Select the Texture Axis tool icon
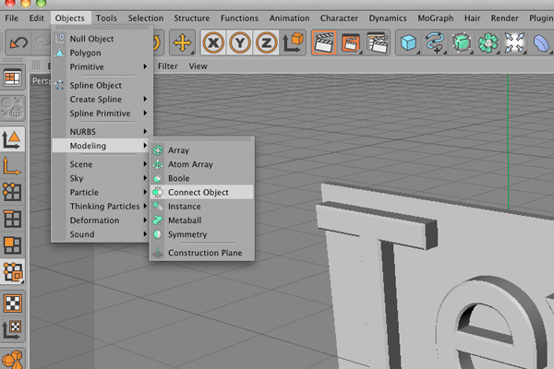 tap(12, 329)
